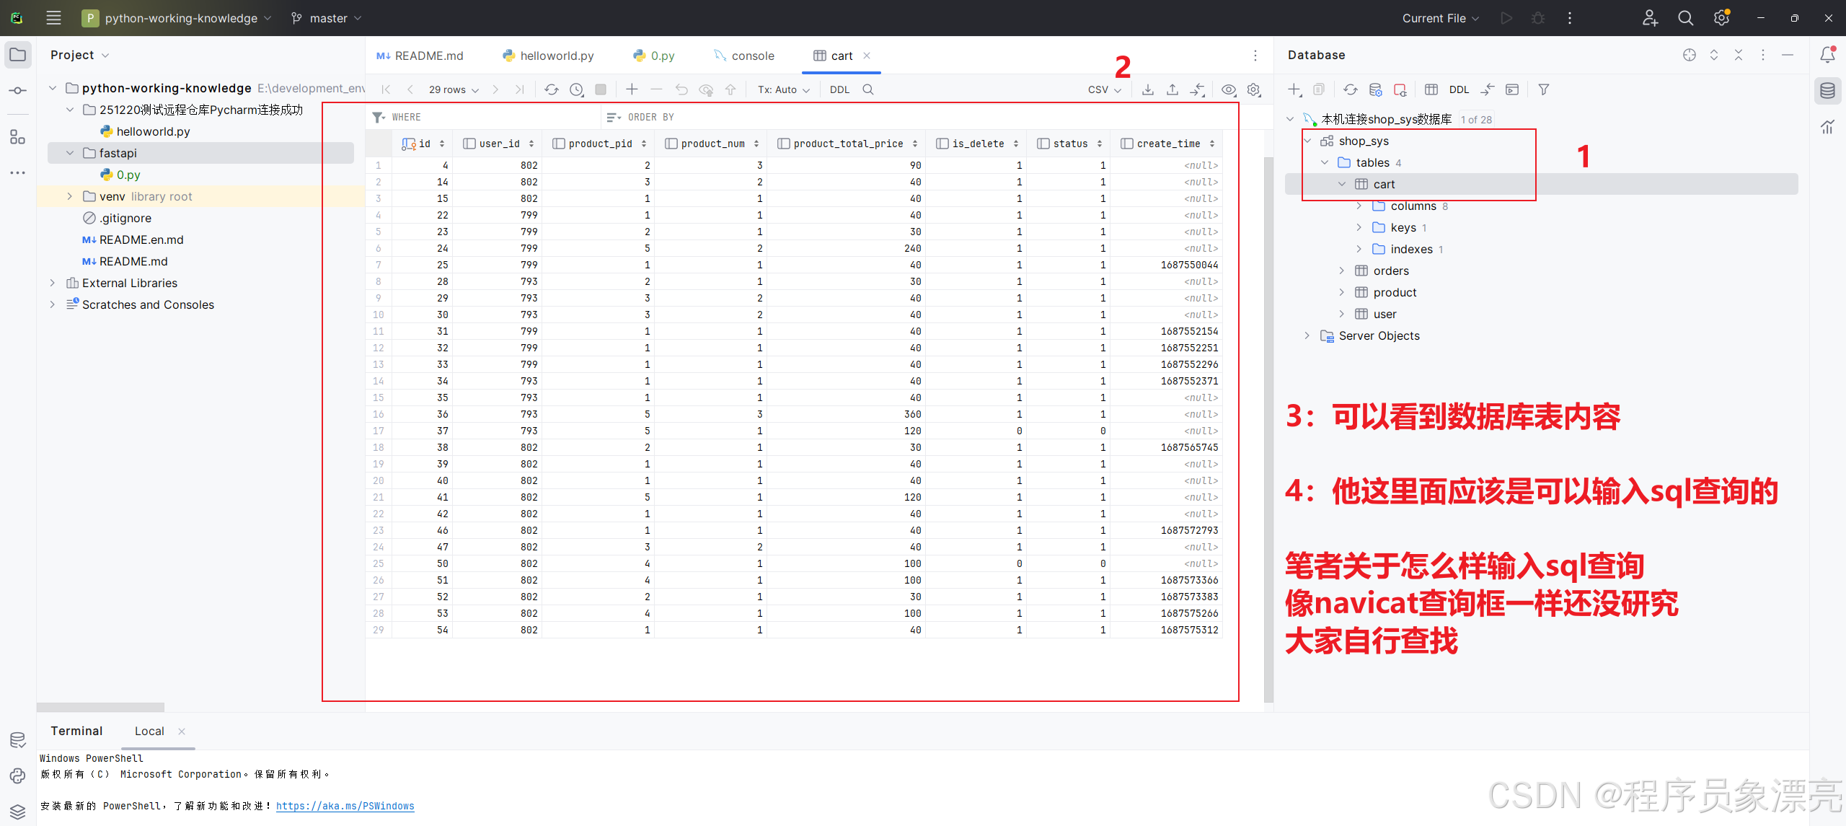Expand the orders table node
This screenshot has height=826, width=1846.
1341,271
